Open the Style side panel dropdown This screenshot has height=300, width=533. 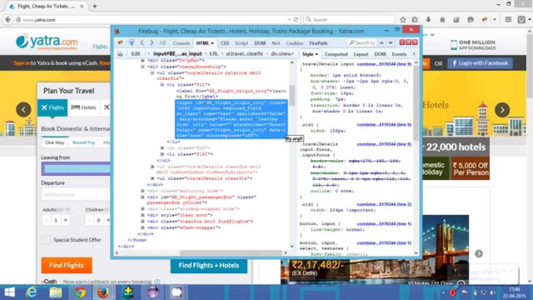pos(316,54)
